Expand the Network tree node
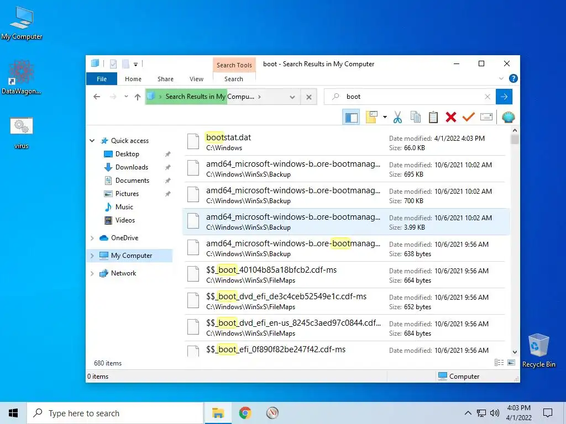 (x=92, y=273)
